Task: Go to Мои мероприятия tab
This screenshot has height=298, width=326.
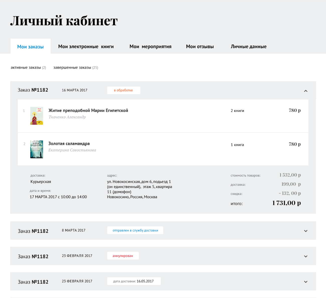Action: point(150,47)
